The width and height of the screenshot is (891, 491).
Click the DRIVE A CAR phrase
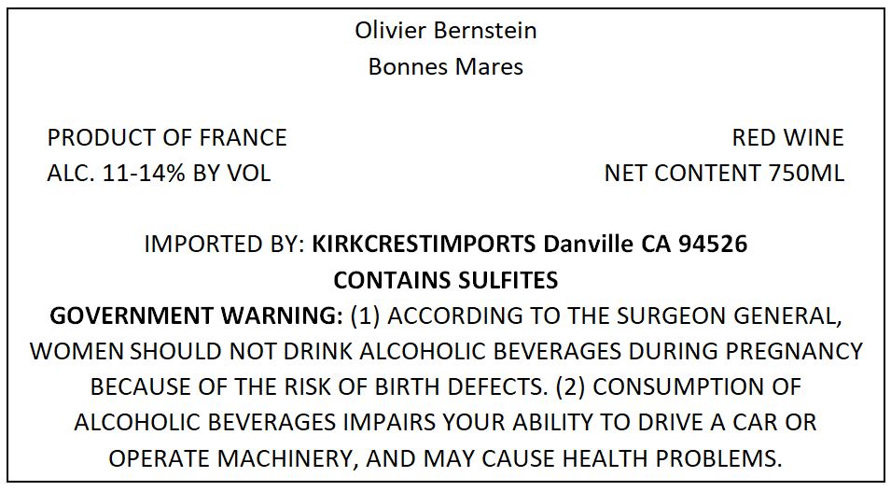(x=710, y=423)
